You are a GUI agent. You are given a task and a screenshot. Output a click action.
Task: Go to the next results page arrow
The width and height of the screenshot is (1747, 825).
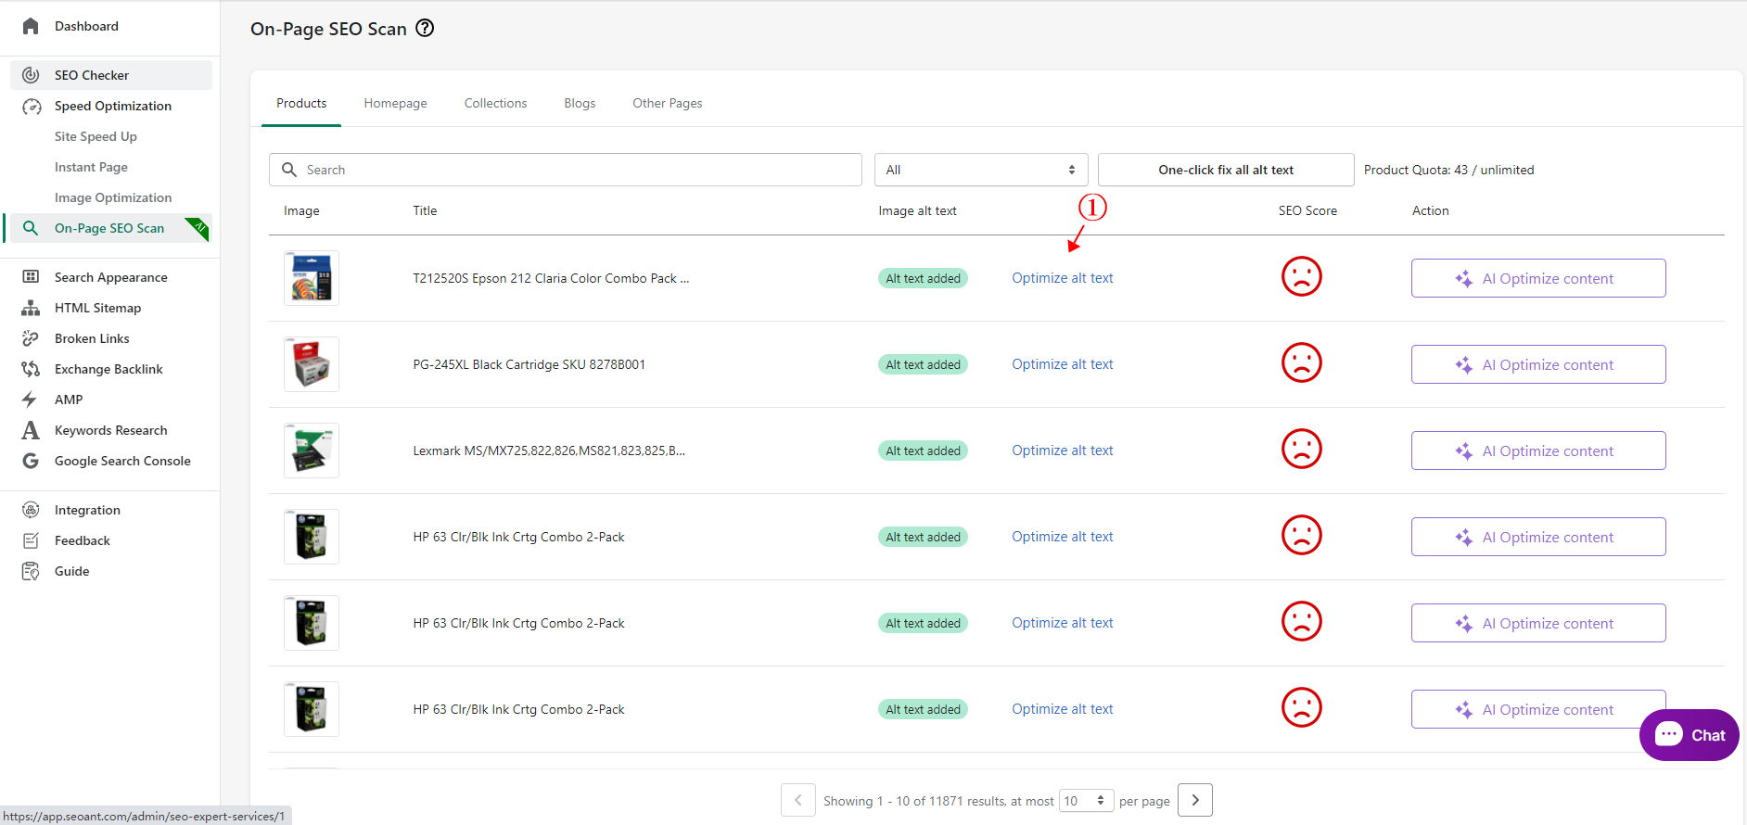[1195, 800]
